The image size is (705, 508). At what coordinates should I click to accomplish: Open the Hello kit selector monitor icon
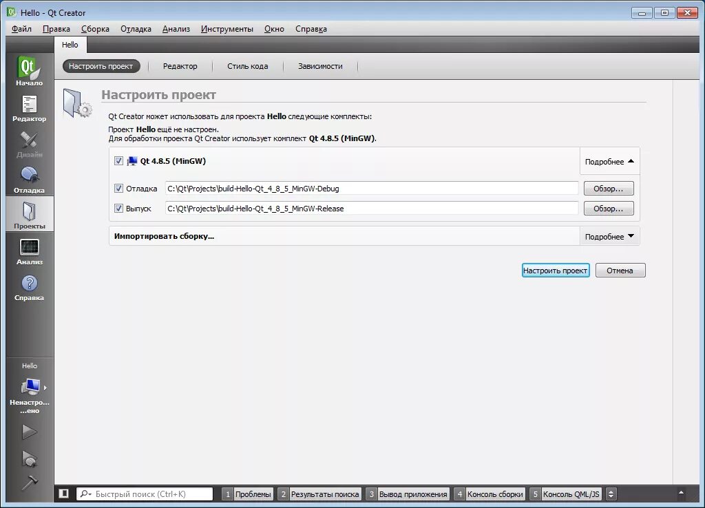coord(30,387)
